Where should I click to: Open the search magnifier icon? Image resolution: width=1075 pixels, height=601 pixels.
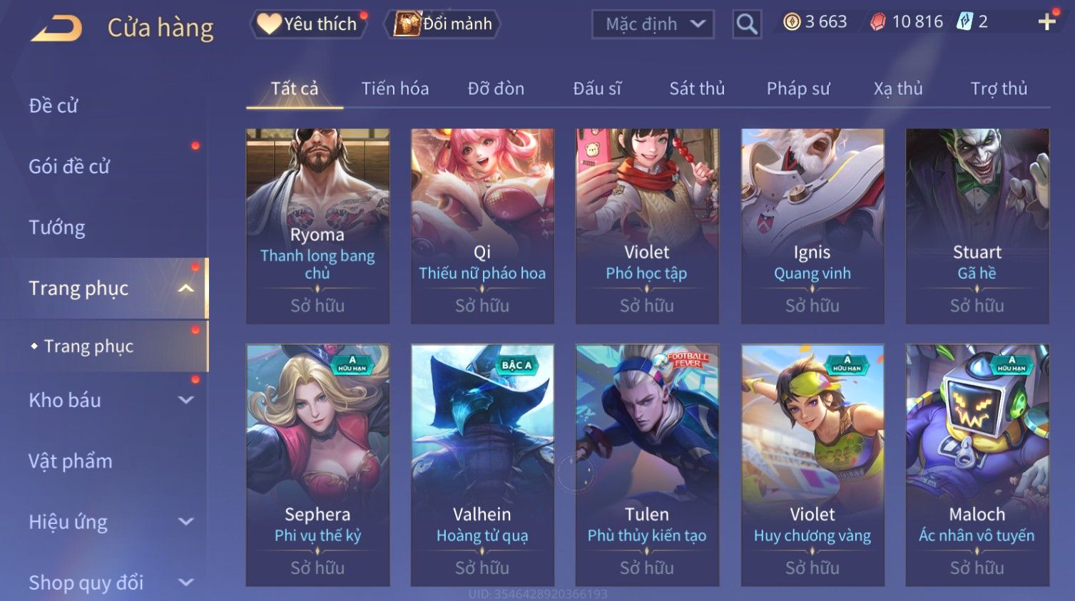coord(747,24)
